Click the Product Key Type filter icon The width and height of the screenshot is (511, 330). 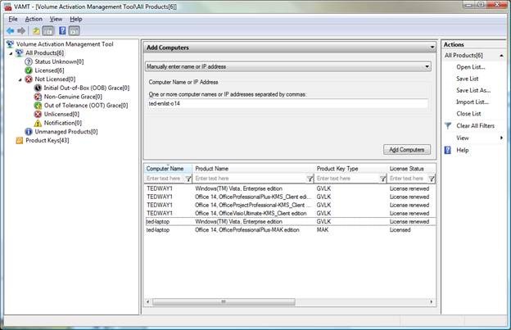383,179
